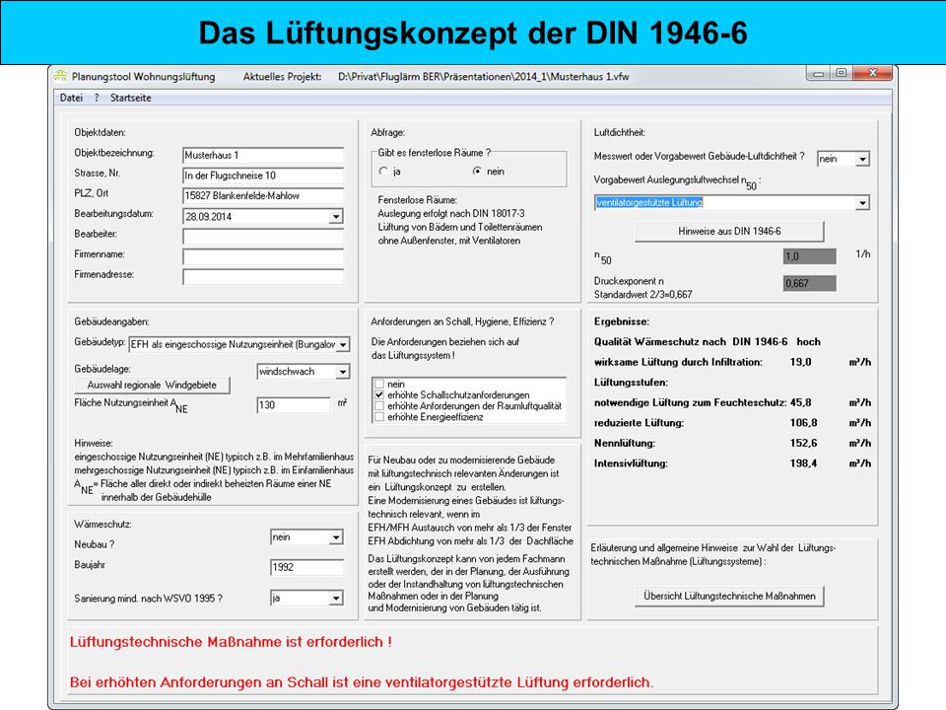Click the Fläche Nutzungseinheit field

pos(294,405)
